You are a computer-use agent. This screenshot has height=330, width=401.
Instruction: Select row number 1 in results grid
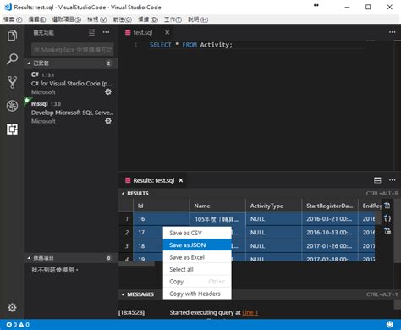click(126, 219)
